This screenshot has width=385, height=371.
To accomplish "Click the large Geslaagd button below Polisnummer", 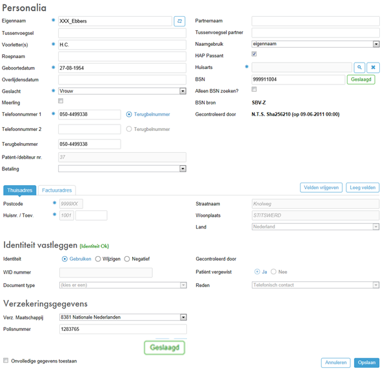I will pyautogui.click(x=164, y=348).
